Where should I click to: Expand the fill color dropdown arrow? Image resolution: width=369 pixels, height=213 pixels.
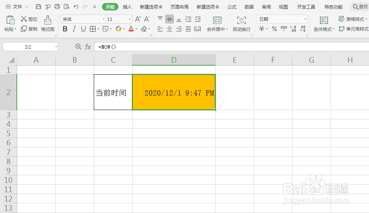(124, 29)
